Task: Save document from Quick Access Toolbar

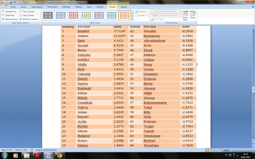Action: coord(11,2)
